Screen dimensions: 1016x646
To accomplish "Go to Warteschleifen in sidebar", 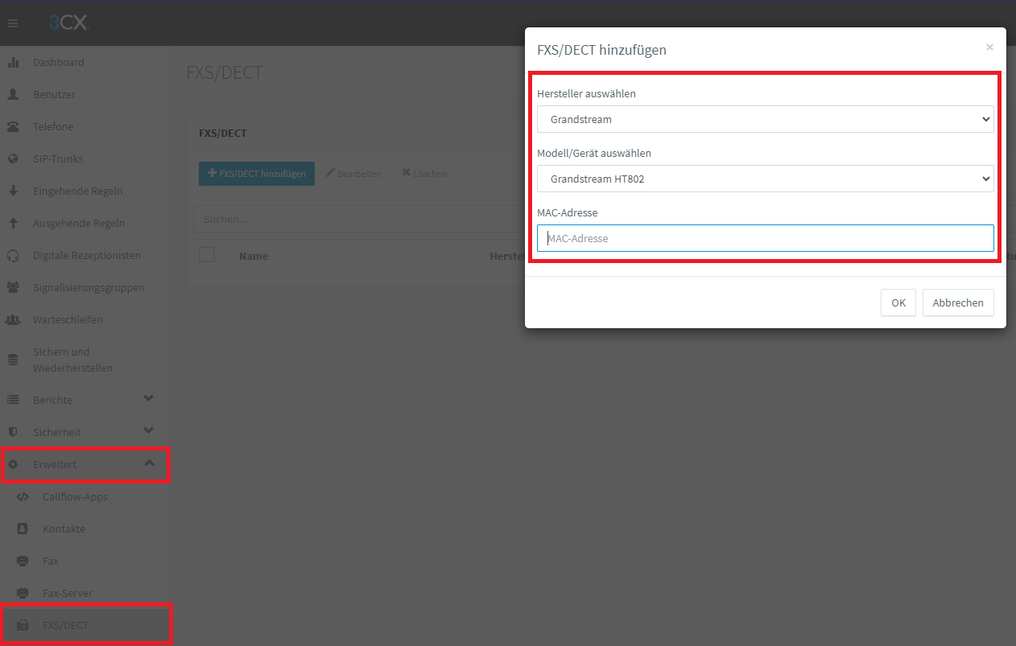I will pos(68,319).
